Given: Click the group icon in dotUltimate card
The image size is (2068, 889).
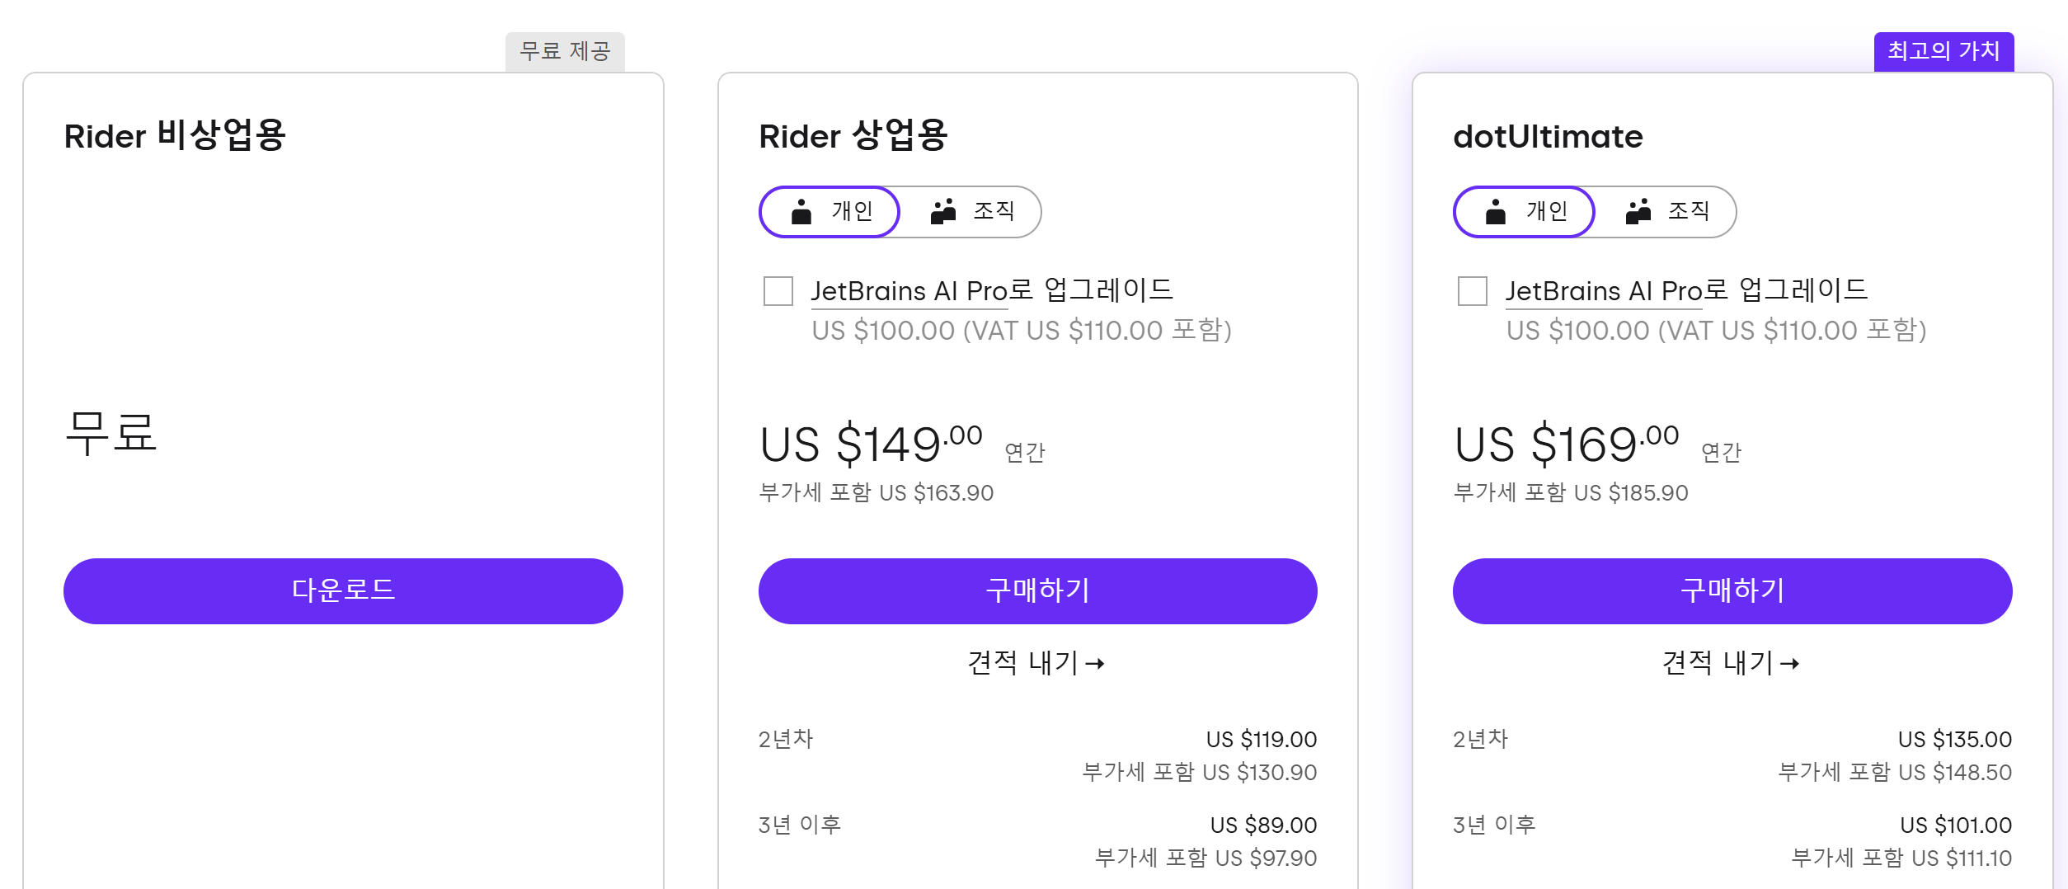Looking at the screenshot, I should (x=1638, y=212).
